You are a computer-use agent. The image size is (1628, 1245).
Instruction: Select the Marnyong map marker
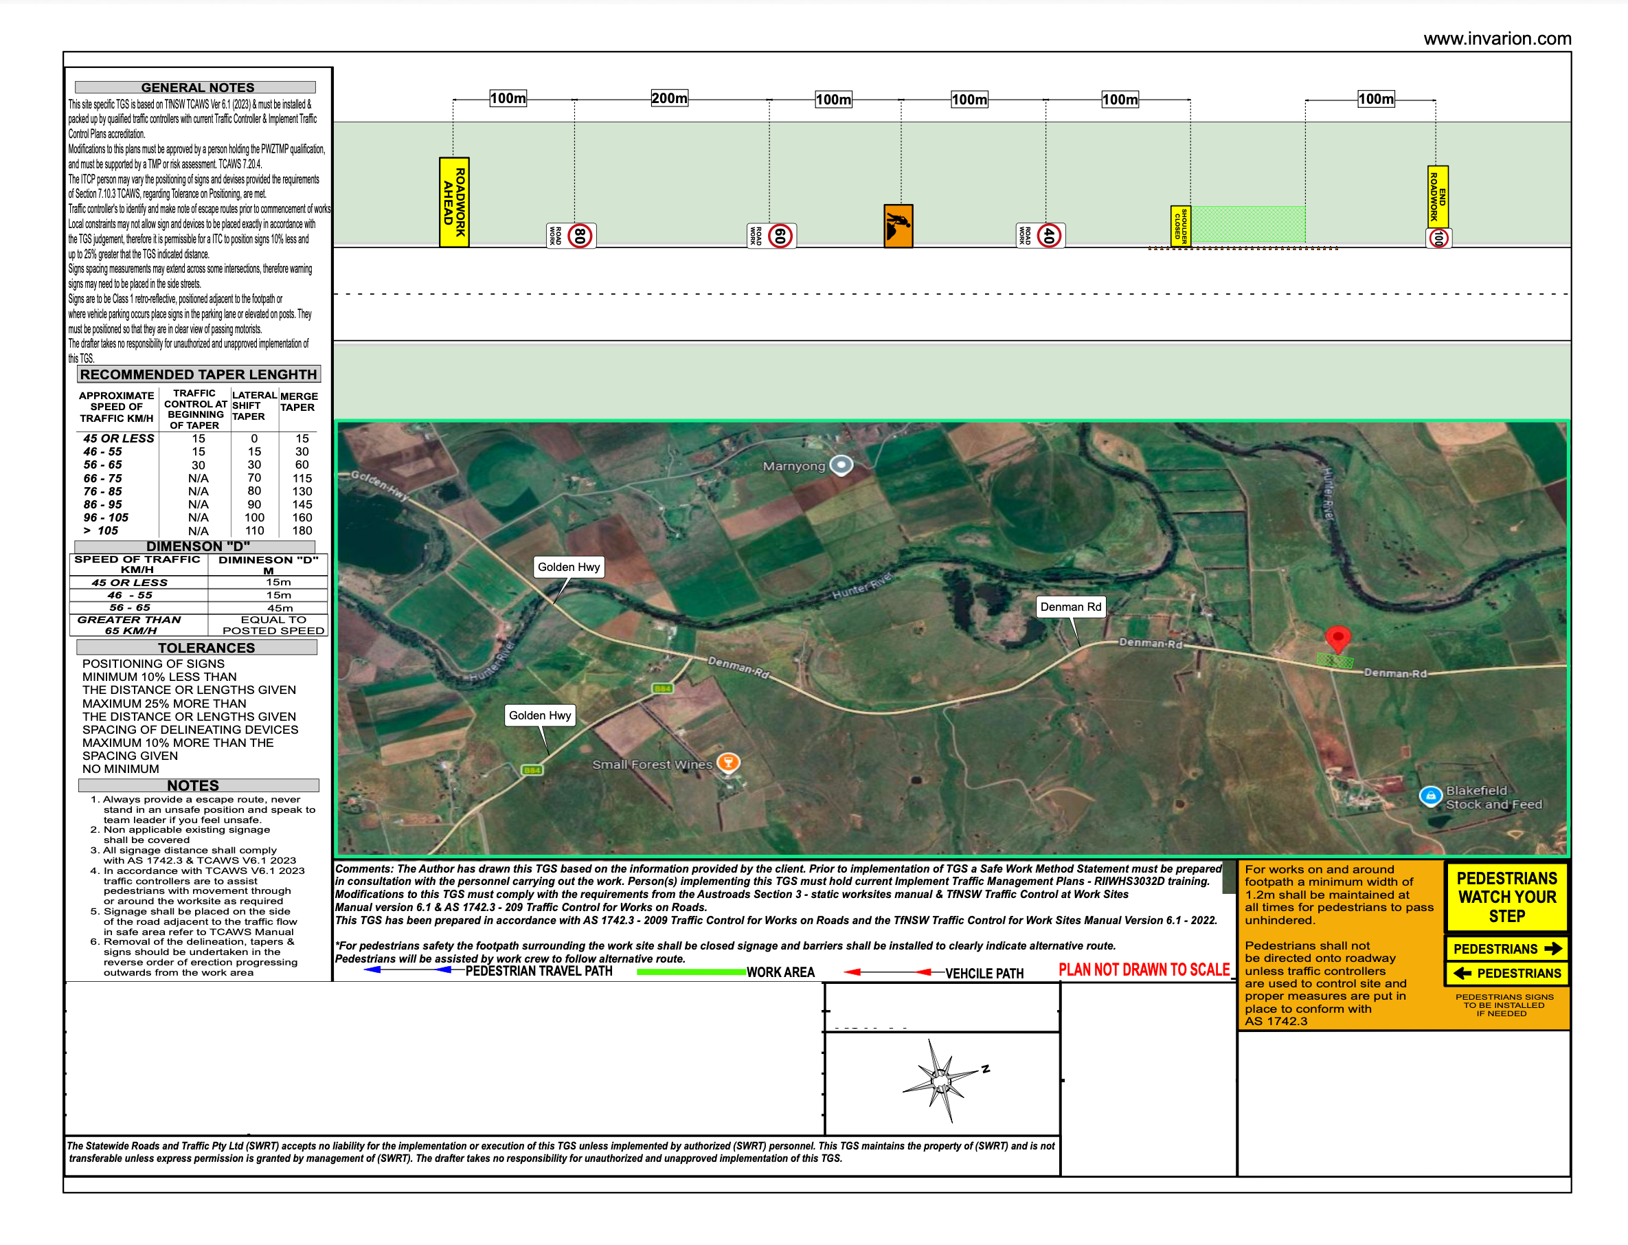click(841, 464)
